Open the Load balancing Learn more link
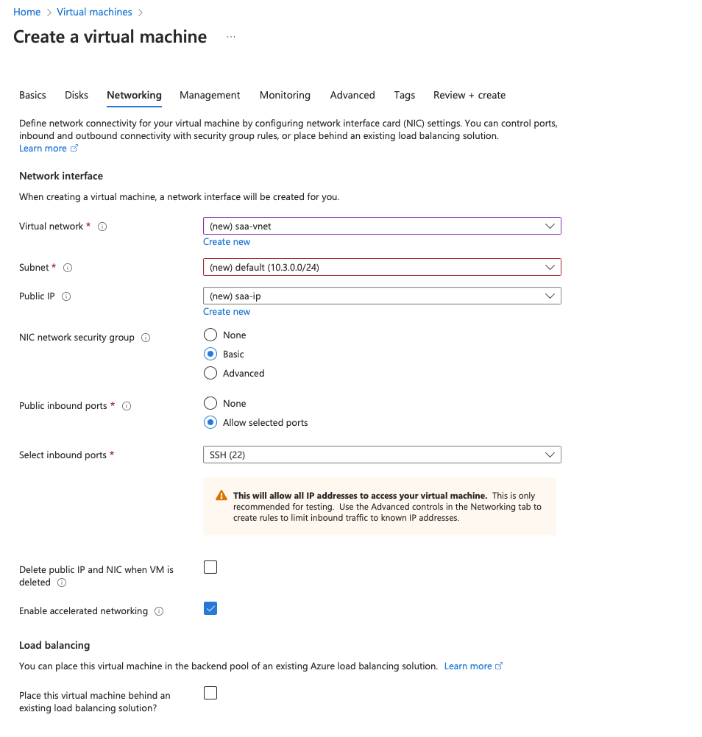The image size is (702, 737). (x=469, y=666)
